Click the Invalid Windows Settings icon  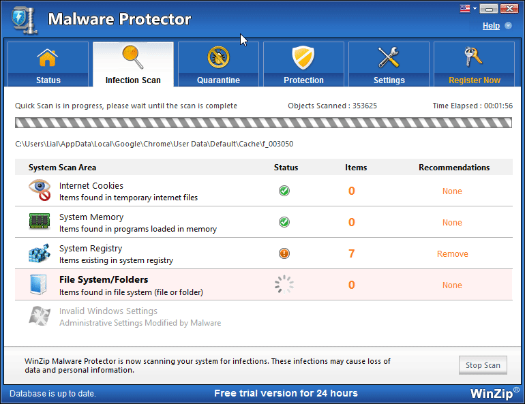click(40, 315)
